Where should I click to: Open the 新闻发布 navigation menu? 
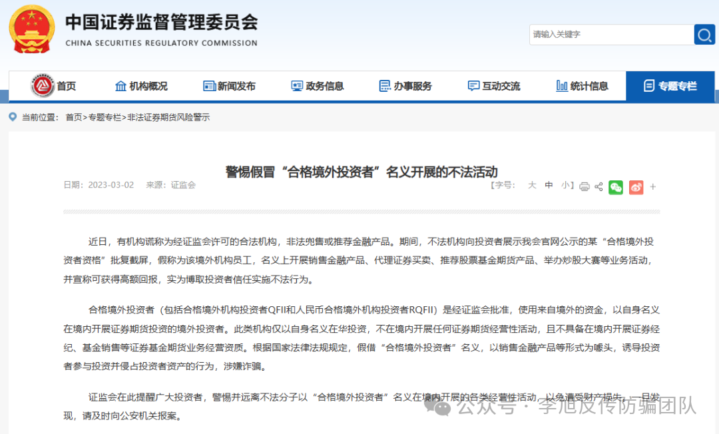click(230, 85)
